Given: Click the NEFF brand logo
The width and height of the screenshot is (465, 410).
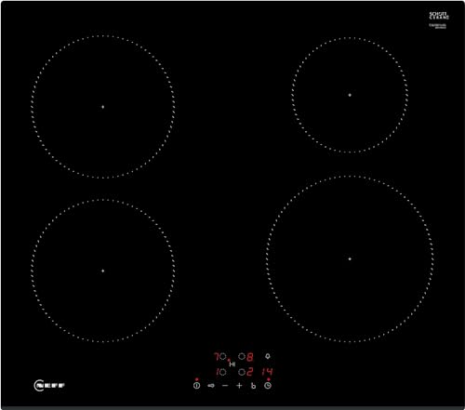Looking at the screenshot, I should (49, 386).
